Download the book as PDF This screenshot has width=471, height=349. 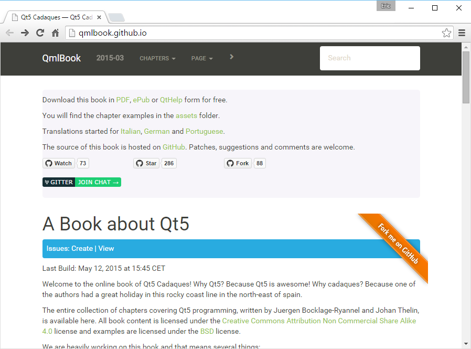[123, 100]
